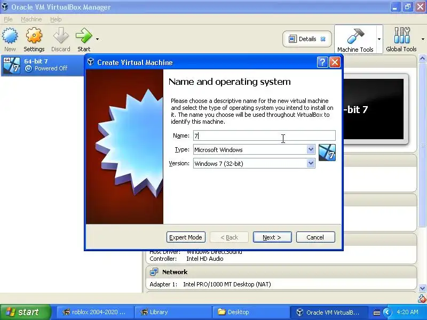Click the 4:20 AM system clock
Screen dimensions: 427x320
point(407,312)
